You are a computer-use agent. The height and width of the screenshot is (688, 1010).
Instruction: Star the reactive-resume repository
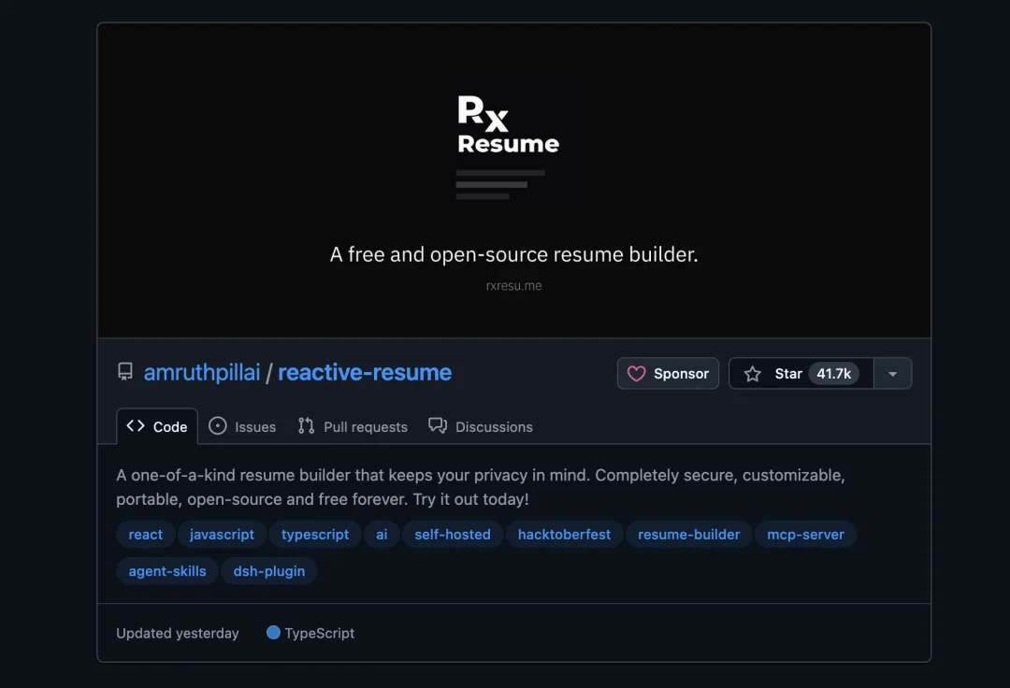coord(801,373)
